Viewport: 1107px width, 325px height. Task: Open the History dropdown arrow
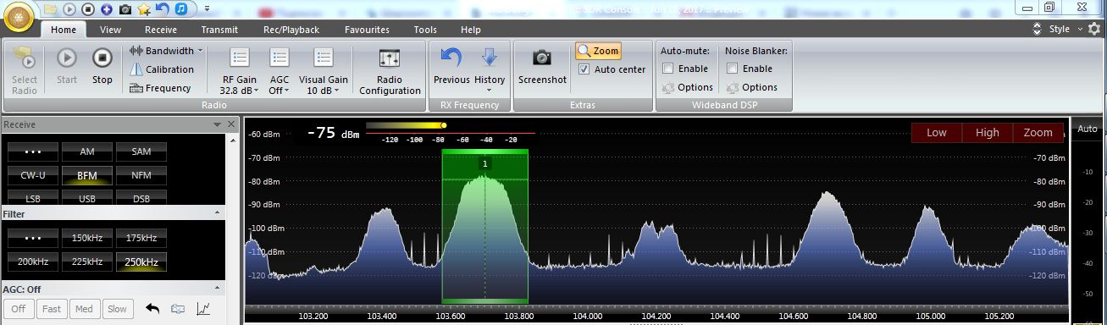[490, 91]
